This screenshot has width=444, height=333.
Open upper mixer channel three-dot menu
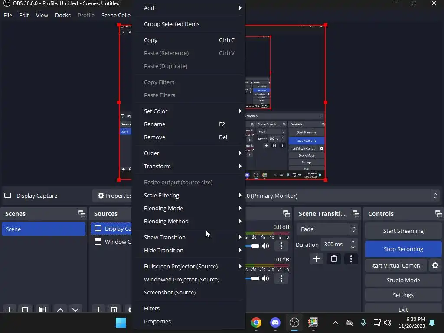point(281,246)
